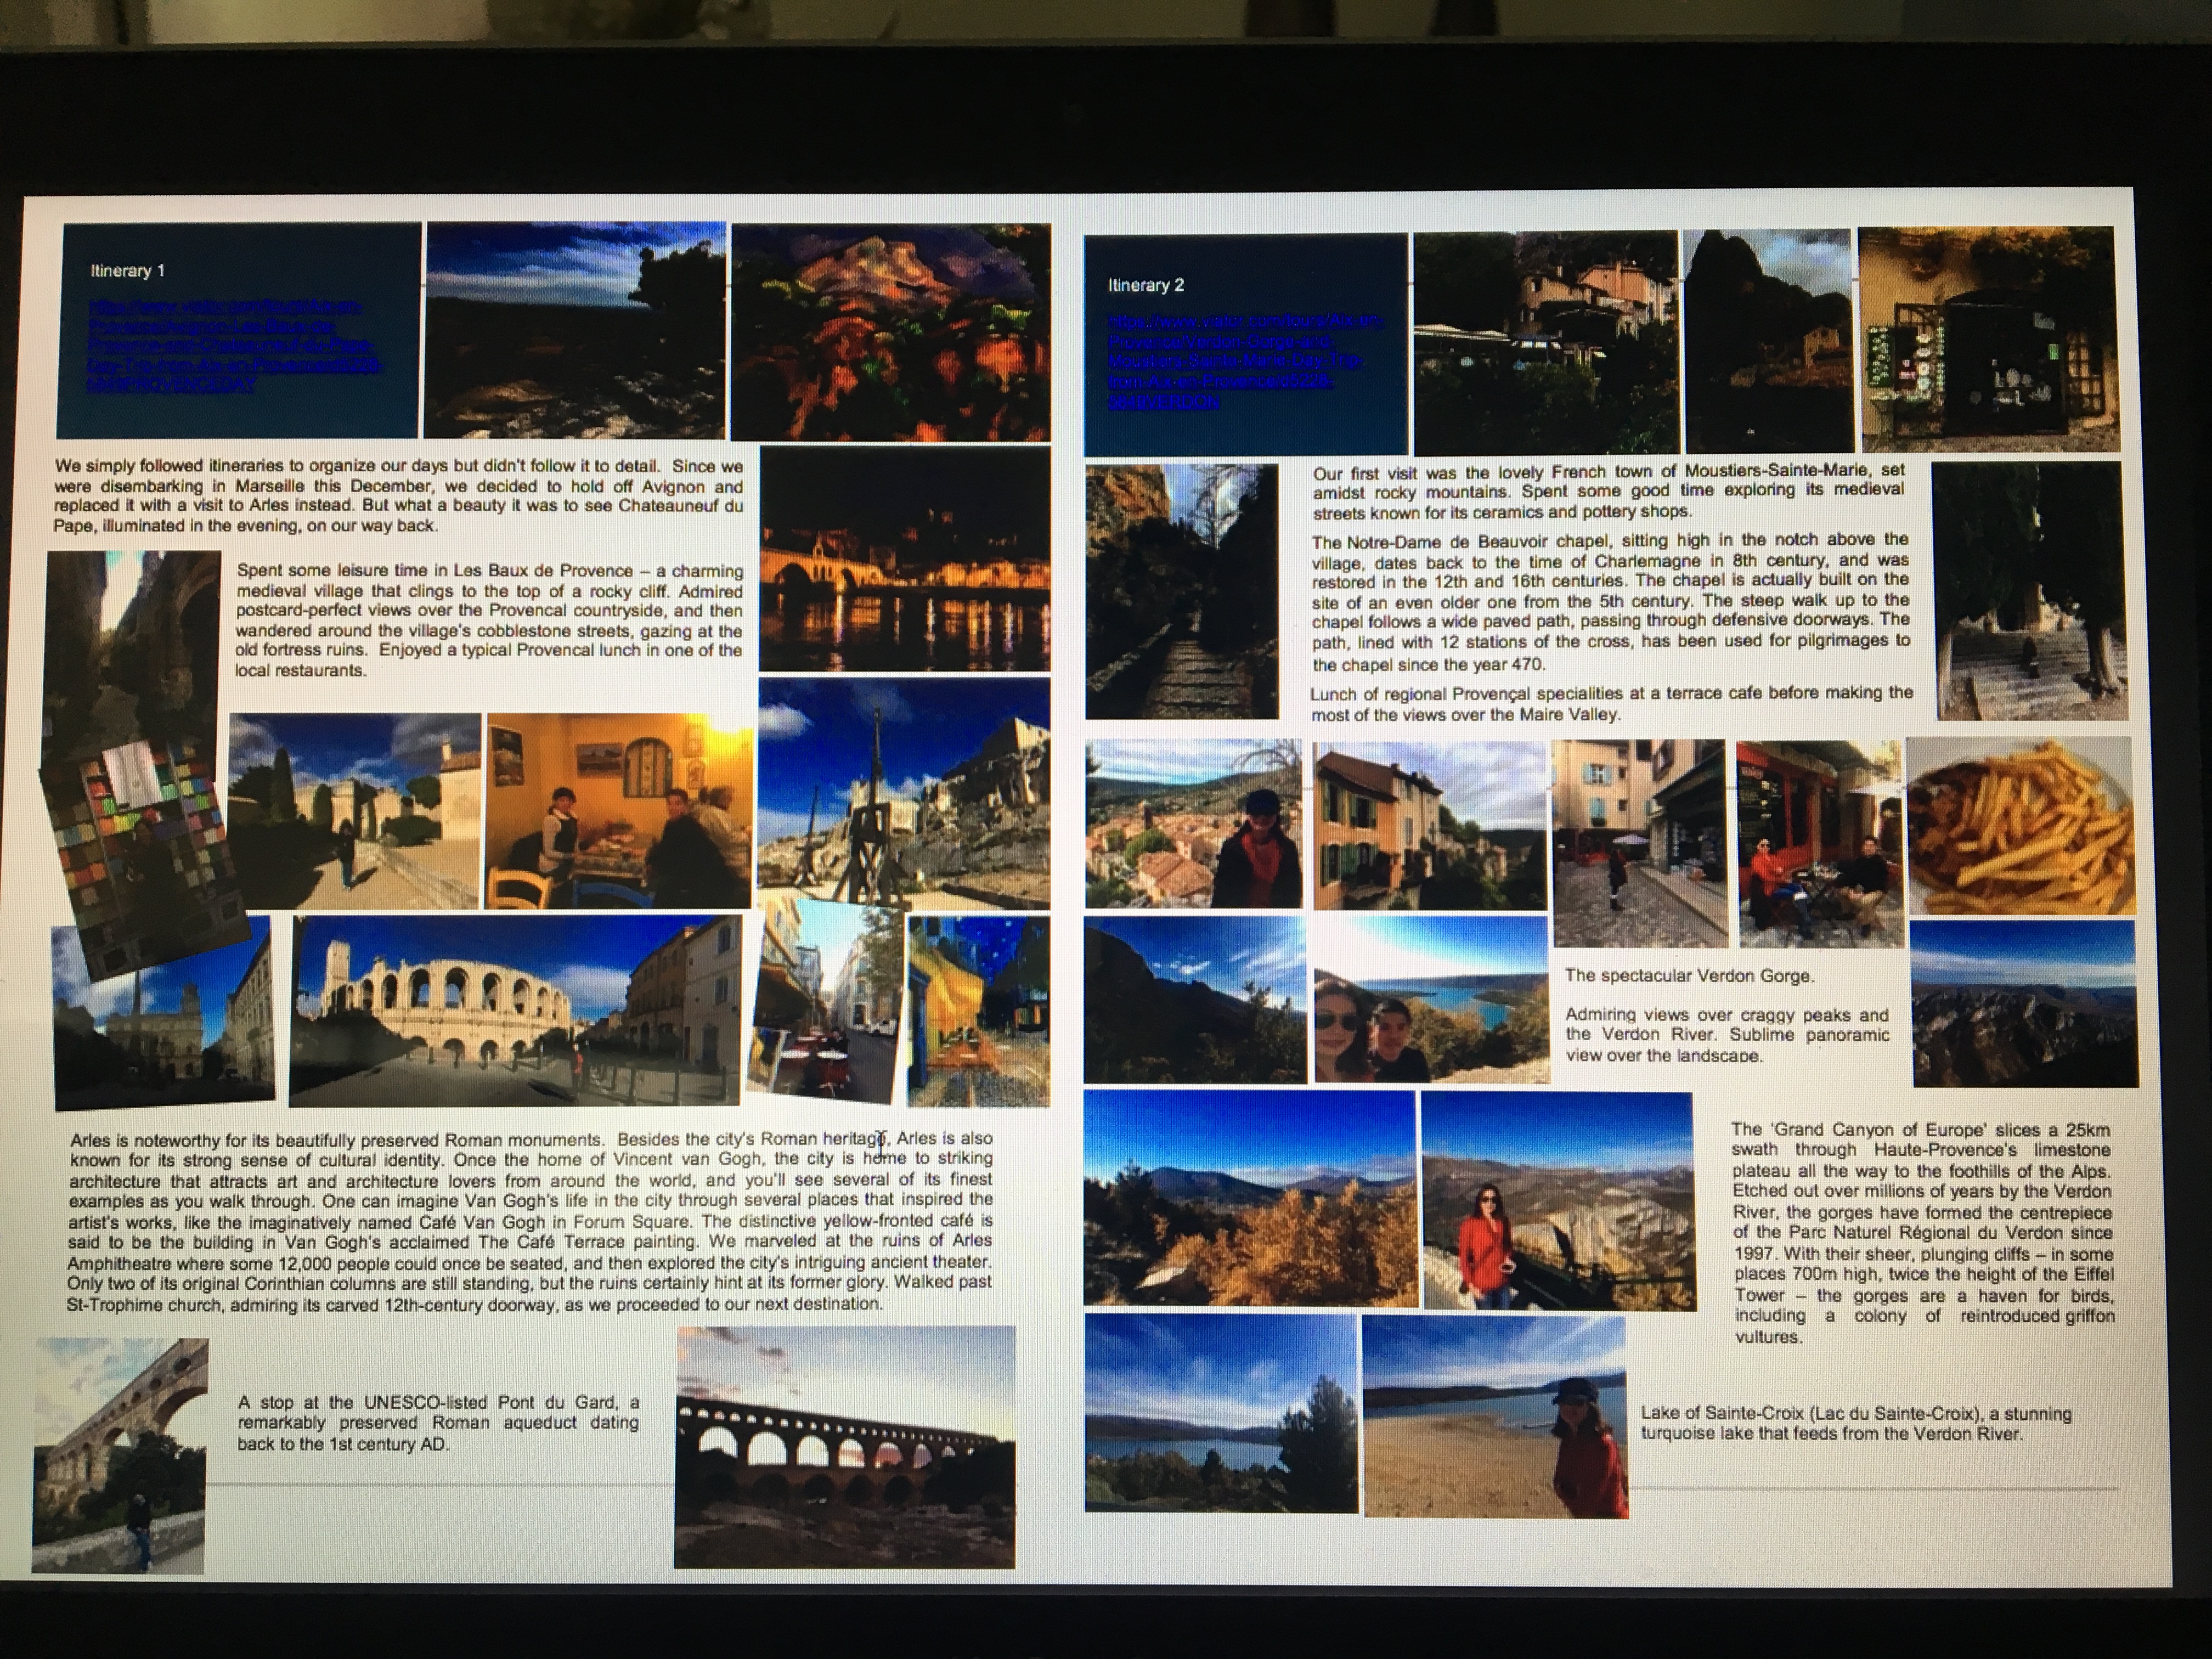
Task: Select the Arles Amphitheatre panorama photo
Action: [x=515, y=1010]
